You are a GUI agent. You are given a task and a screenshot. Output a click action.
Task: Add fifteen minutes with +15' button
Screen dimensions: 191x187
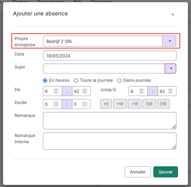(135, 104)
